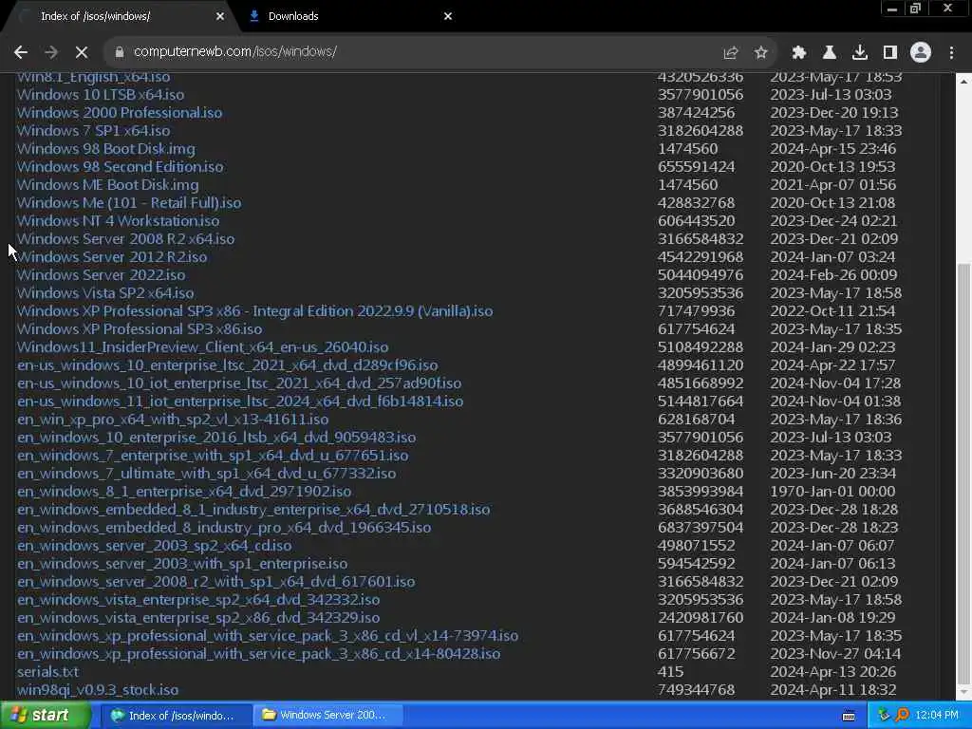Click the orange search tray icon
Viewport: 972px width, 729px height.
[x=902, y=716]
